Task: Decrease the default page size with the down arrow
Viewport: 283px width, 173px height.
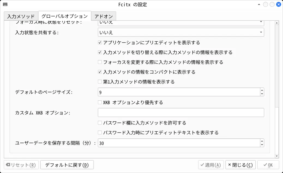Action: [x=262, y=94]
